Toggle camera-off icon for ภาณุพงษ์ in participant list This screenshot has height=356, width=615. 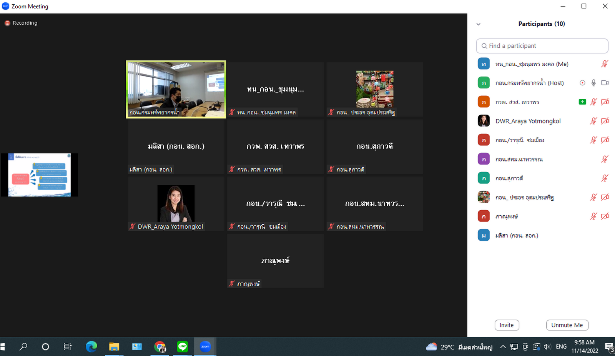[x=605, y=216]
